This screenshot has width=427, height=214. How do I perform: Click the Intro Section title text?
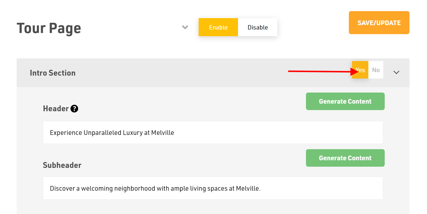click(x=52, y=73)
